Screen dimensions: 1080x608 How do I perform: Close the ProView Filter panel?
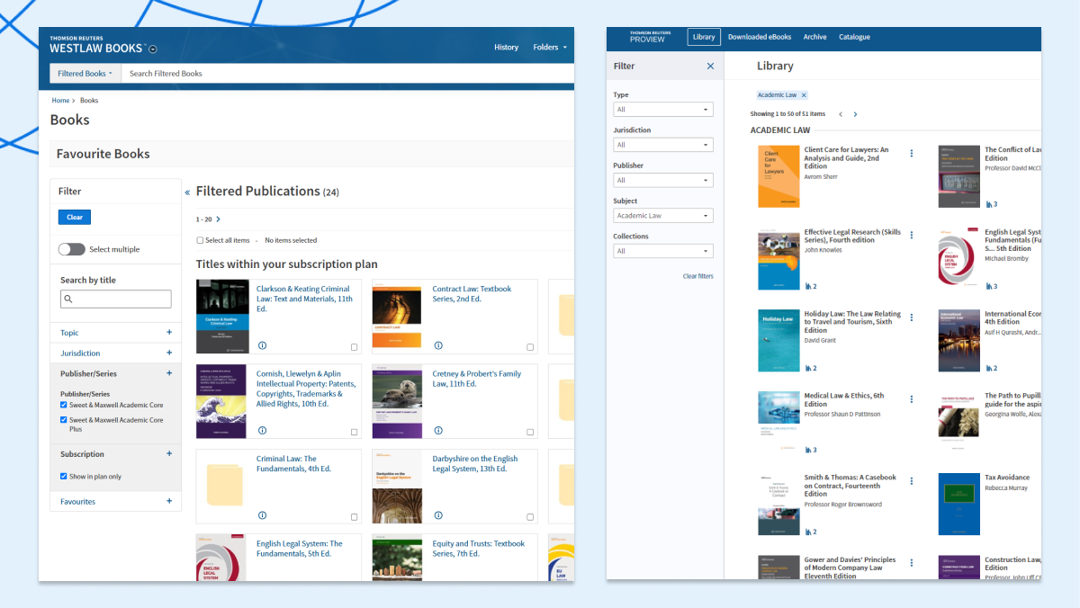710,67
